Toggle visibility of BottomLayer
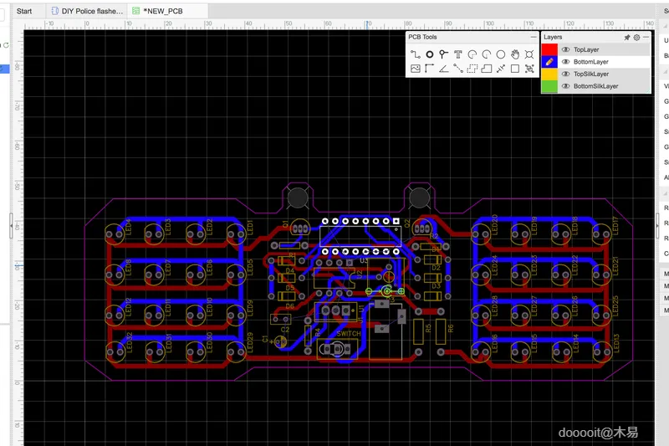 pyautogui.click(x=566, y=62)
